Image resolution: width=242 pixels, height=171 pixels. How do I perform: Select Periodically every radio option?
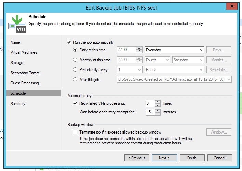[x=76, y=70]
